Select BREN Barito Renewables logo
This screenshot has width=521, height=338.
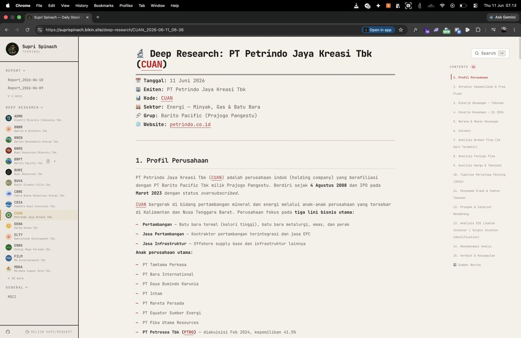click(x=9, y=140)
